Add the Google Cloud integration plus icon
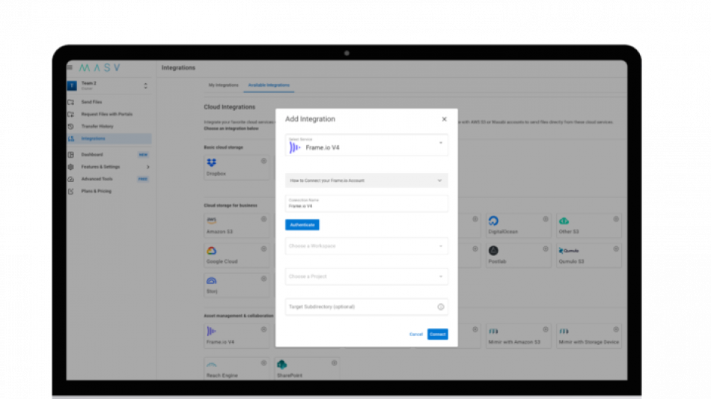This screenshot has height=399, width=711. click(263, 249)
